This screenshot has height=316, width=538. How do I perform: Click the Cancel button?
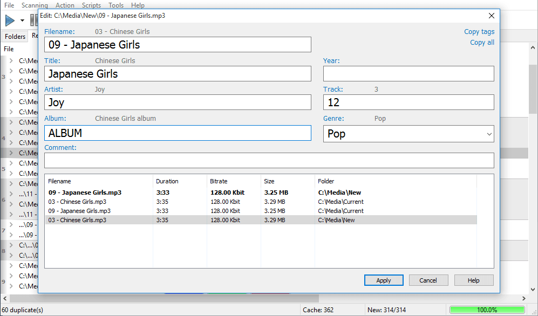pos(428,280)
